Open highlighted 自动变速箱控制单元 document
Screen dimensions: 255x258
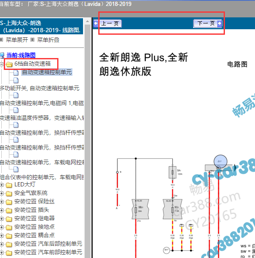[x=47, y=72]
